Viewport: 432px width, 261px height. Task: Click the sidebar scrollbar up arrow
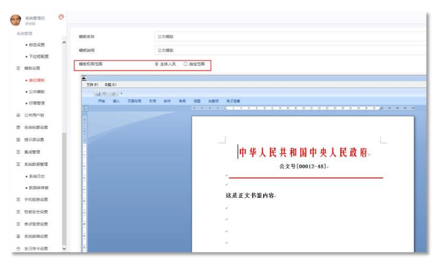[64, 42]
